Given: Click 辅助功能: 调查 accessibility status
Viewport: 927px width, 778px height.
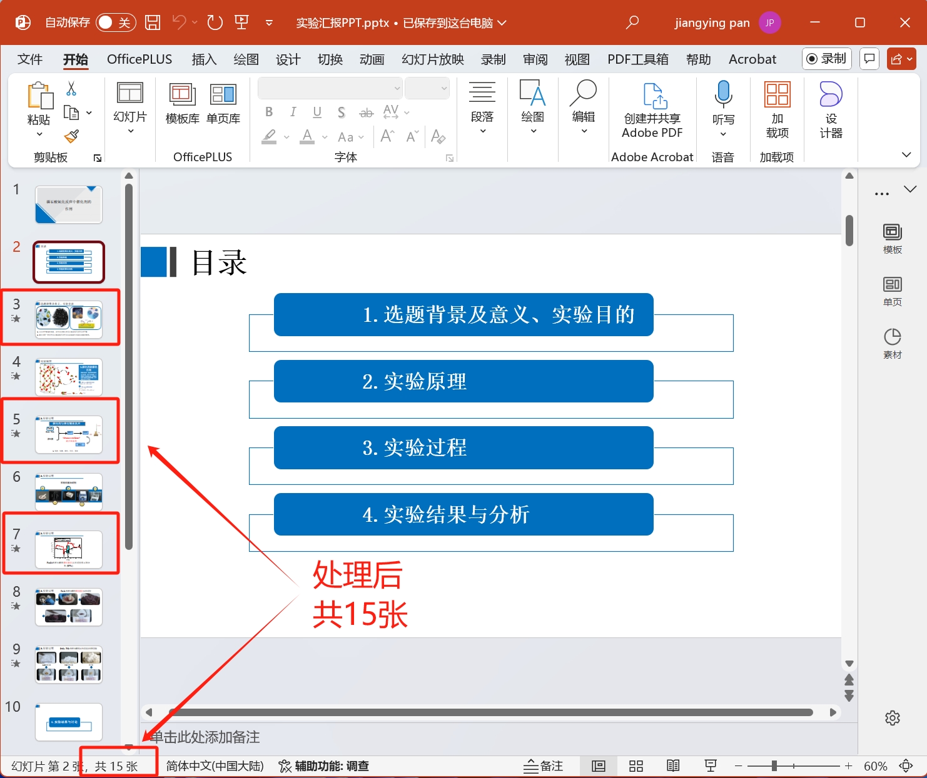Looking at the screenshot, I should [x=324, y=766].
